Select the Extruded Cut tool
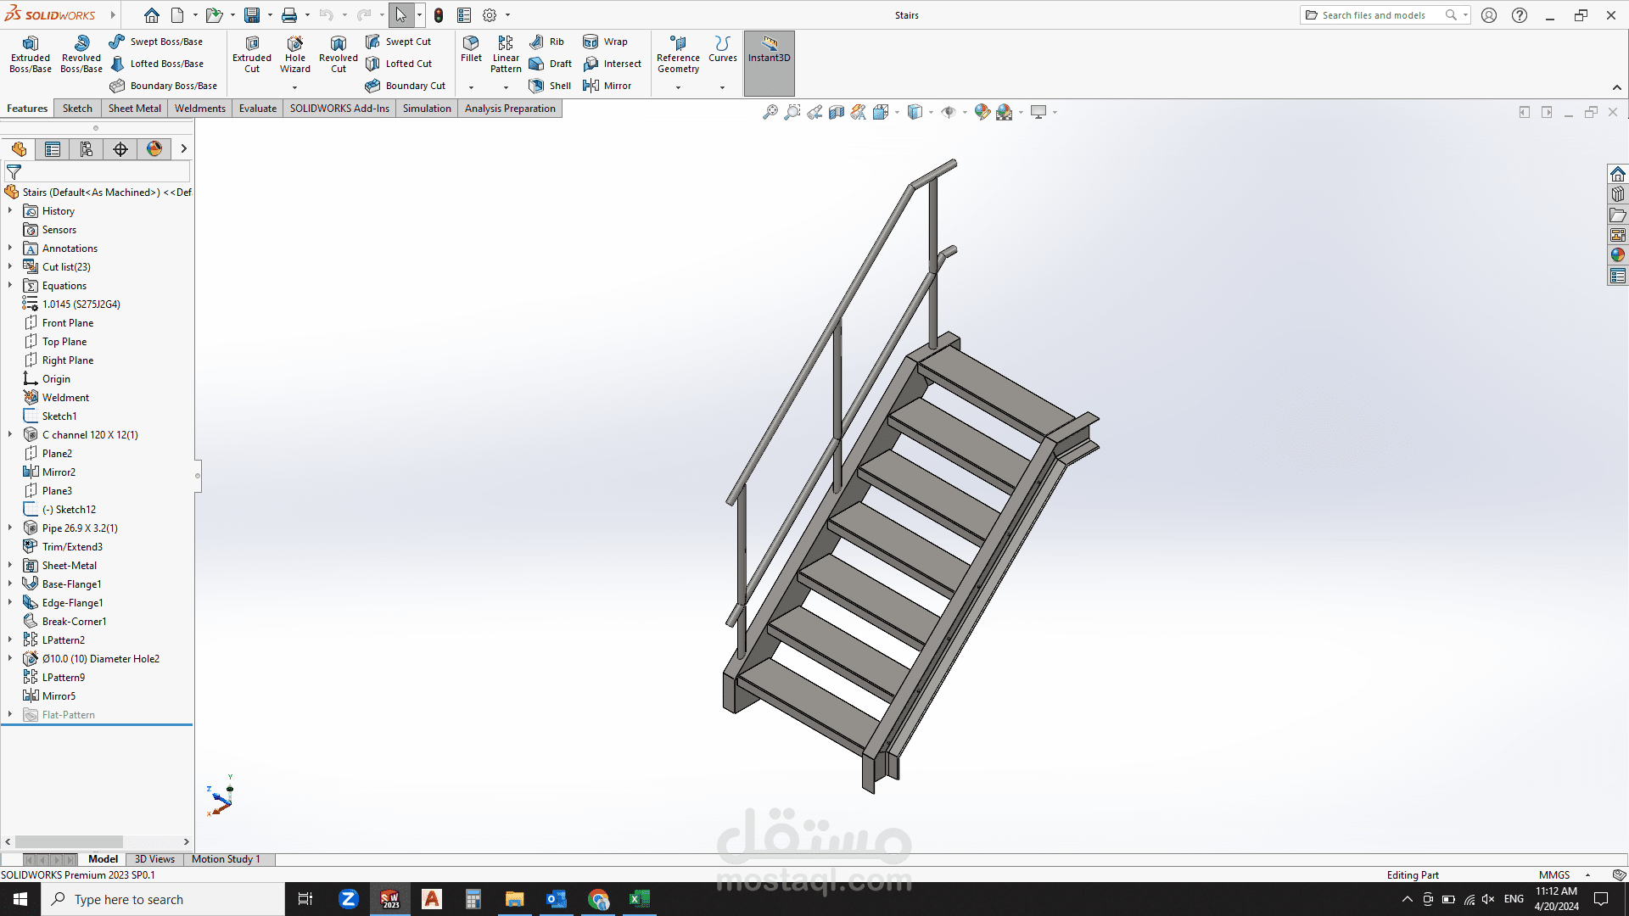 tap(252, 54)
